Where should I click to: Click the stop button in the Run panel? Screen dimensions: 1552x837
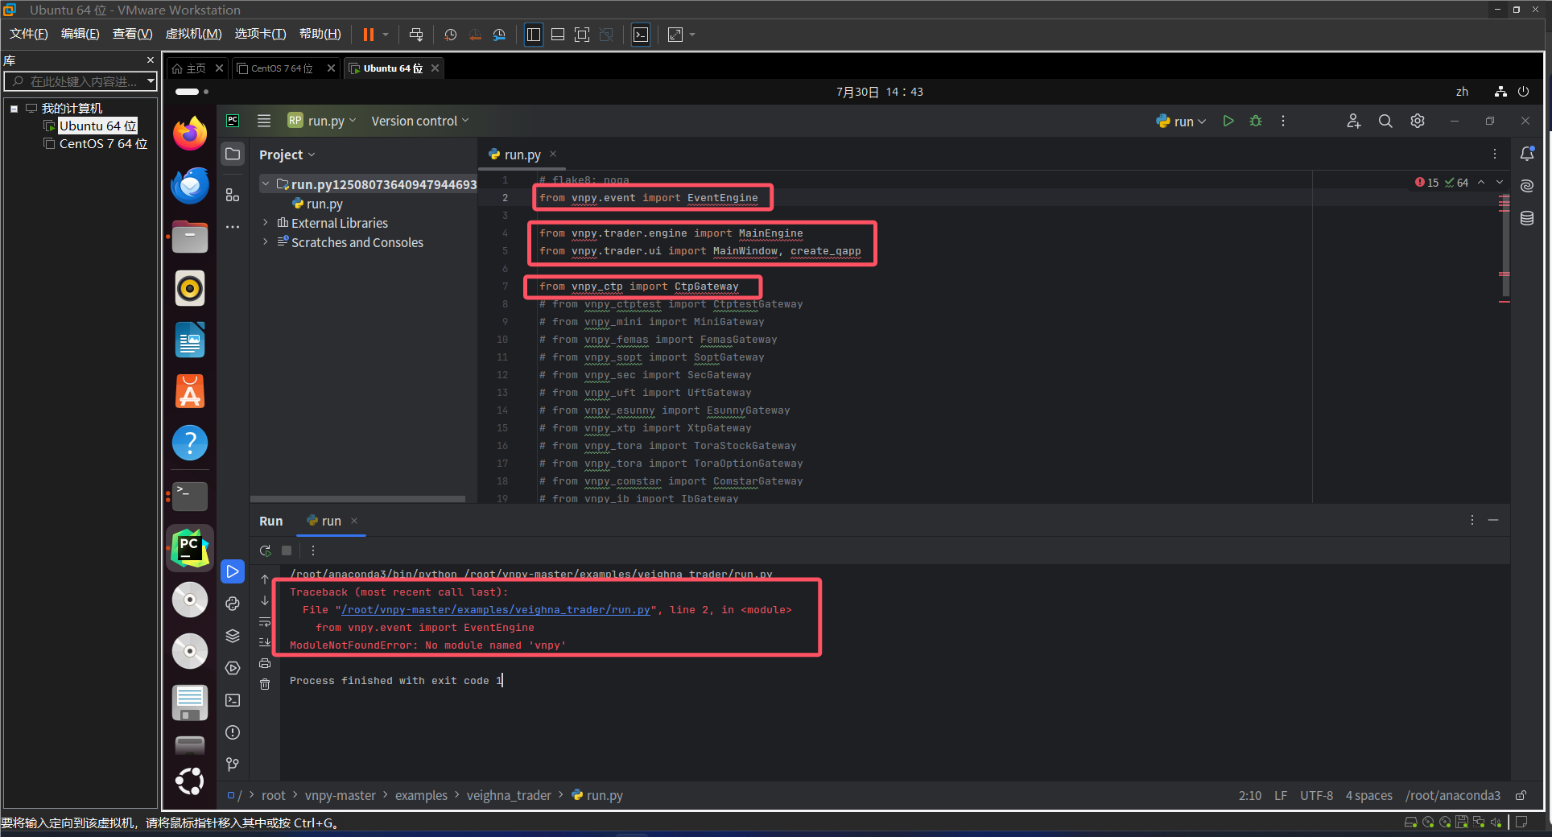[287, 550]
